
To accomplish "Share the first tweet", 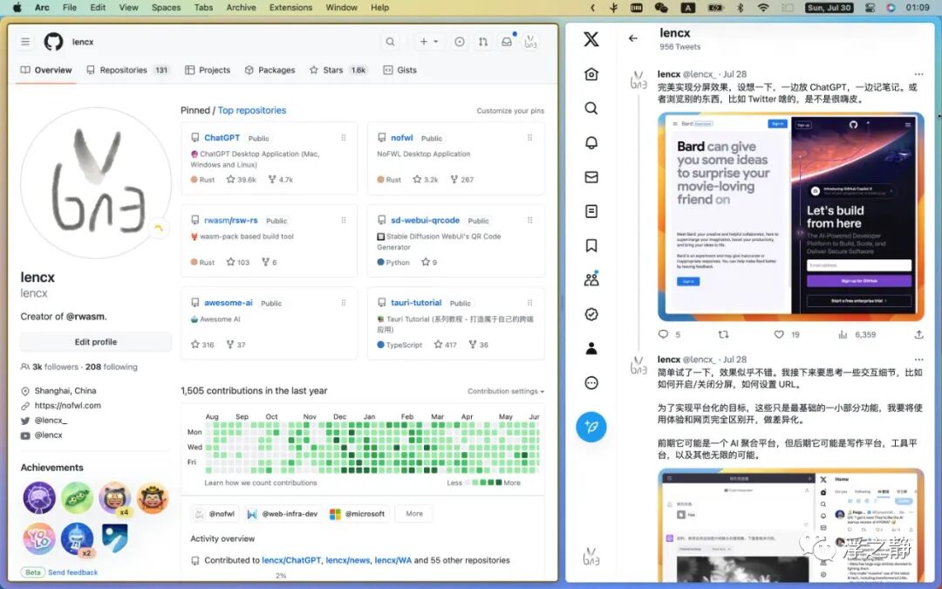I will [918, 334].
